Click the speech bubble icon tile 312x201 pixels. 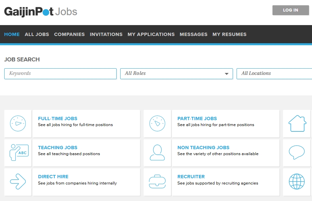click(x=297, y=152)
